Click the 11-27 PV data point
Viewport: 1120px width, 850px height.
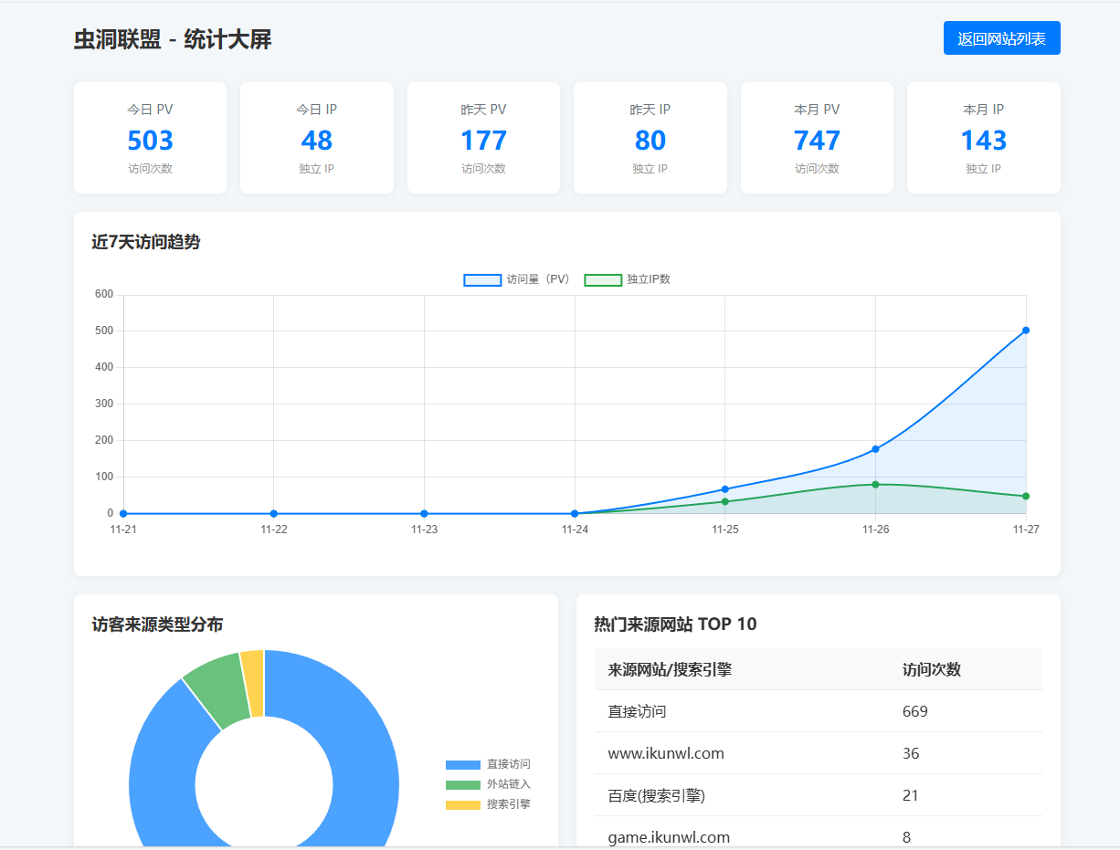tap(1025, 330)
